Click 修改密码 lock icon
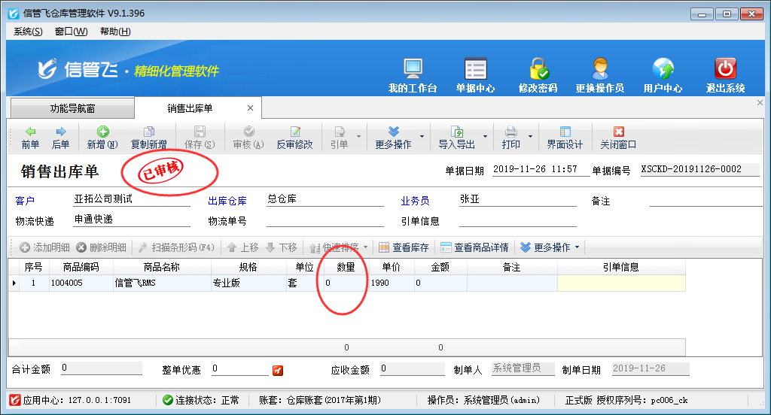 coord(538,69)
